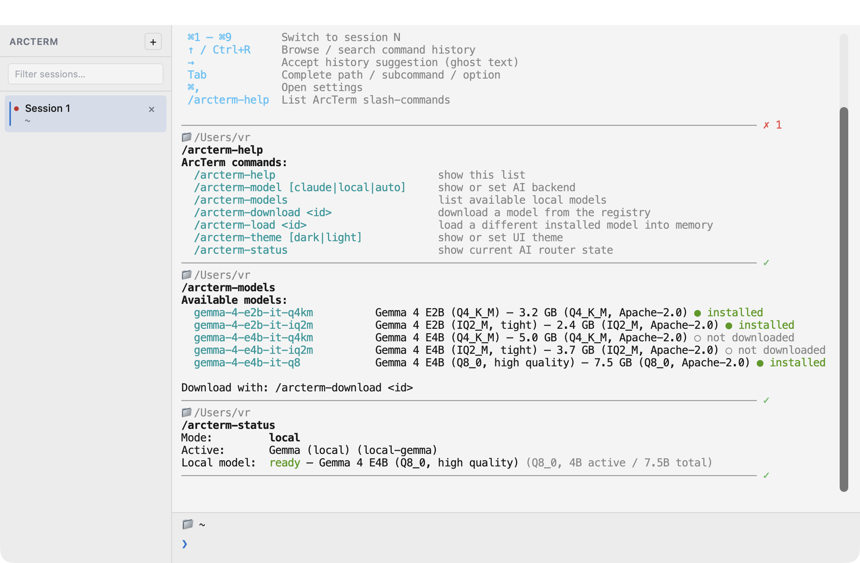
Task: Click the Tab shortcut label
Action: 197,75
